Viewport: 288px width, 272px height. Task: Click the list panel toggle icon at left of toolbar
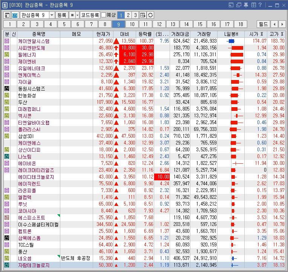point(7,15)
